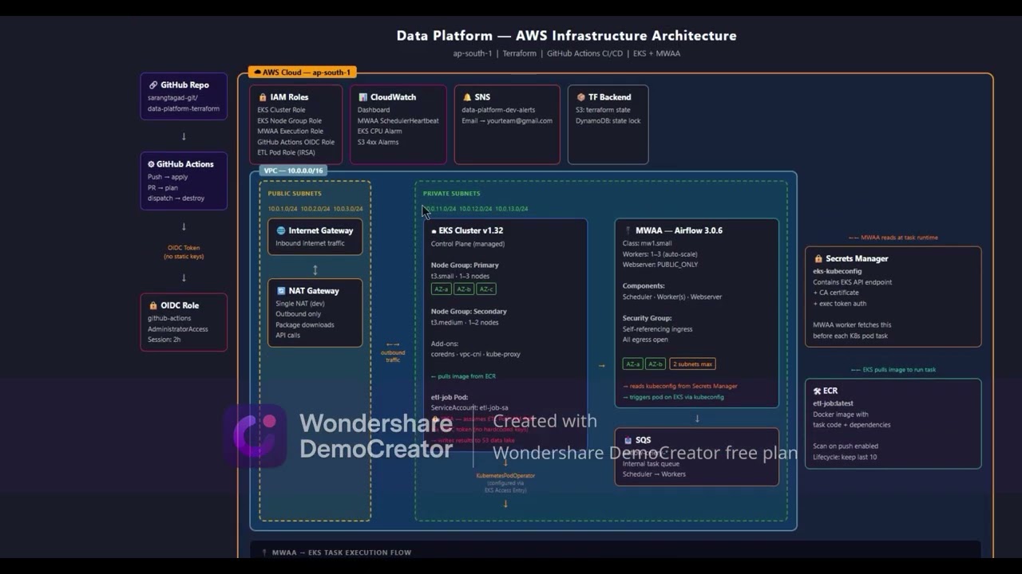
Task: Select the AZ-c badge in EKS Cluster card
Action: pos(486,289)
